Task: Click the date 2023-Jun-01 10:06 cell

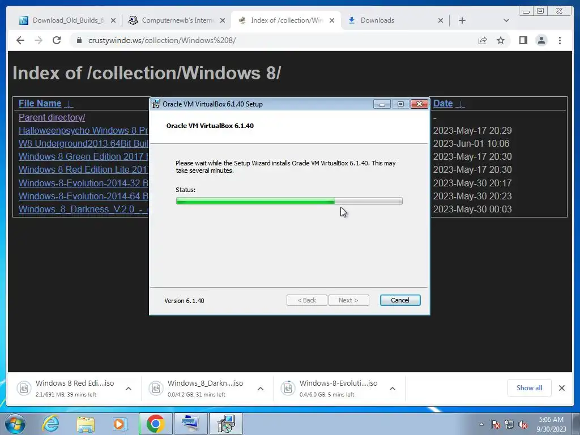Action: [471, 143]
